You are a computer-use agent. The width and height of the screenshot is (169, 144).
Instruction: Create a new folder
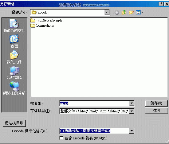click(x=131, y=12)
